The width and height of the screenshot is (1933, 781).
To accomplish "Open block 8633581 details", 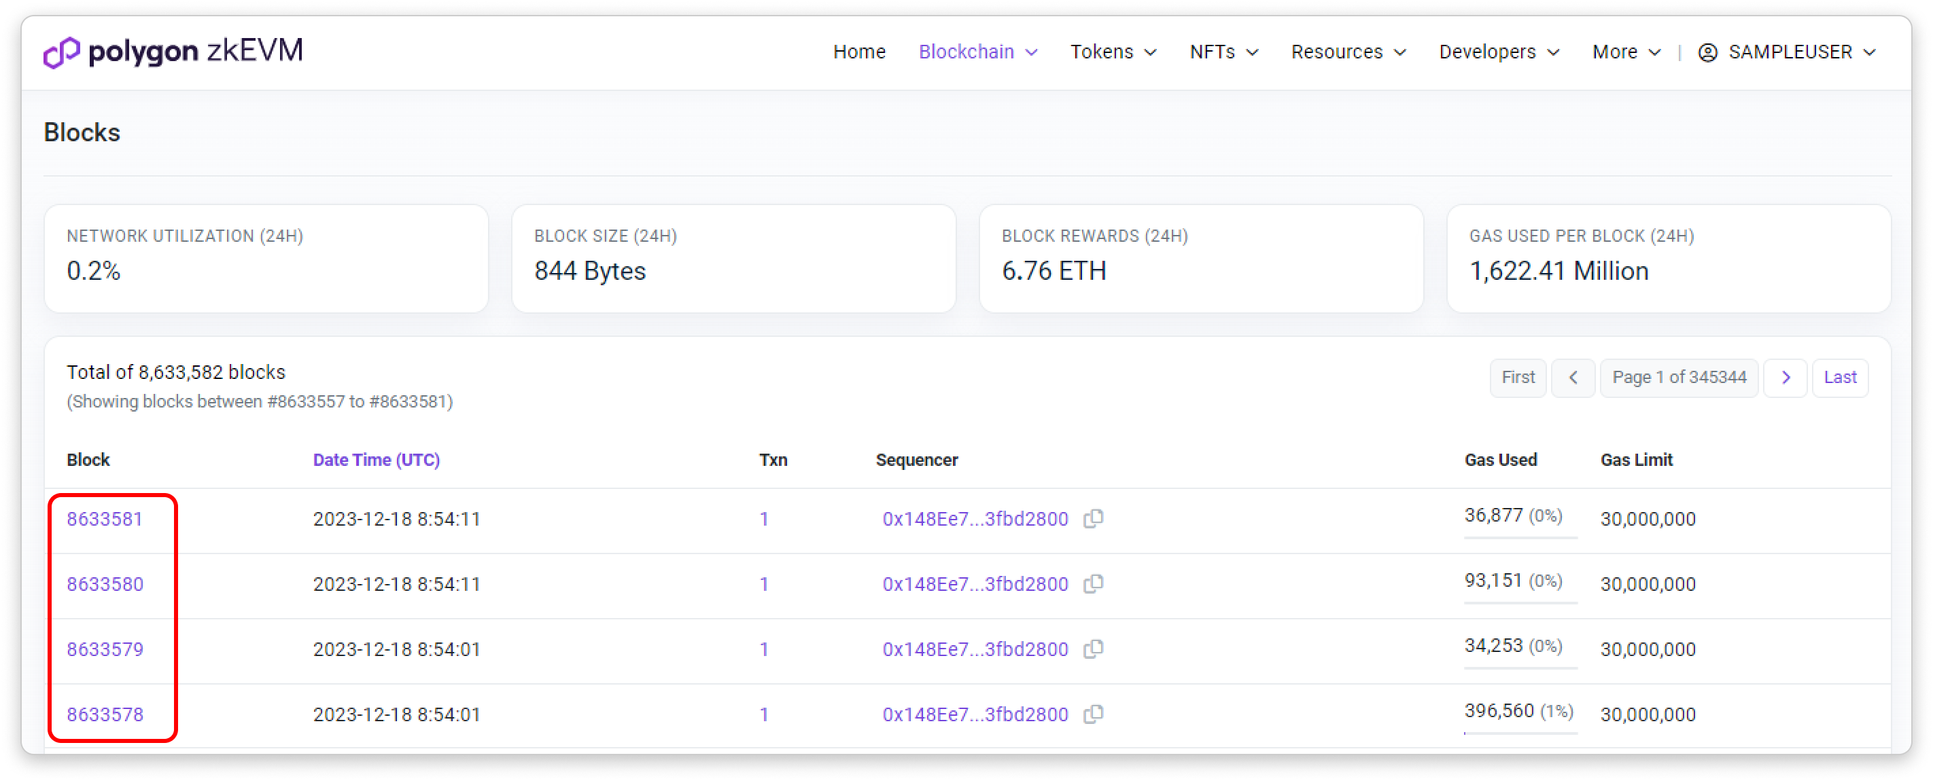I will pos(104,519).
